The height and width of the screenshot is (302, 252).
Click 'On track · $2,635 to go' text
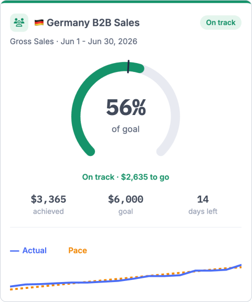click(x=125, y=177)
